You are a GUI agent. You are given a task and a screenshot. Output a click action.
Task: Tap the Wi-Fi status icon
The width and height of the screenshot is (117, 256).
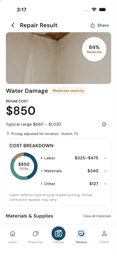tap(94, 10)
